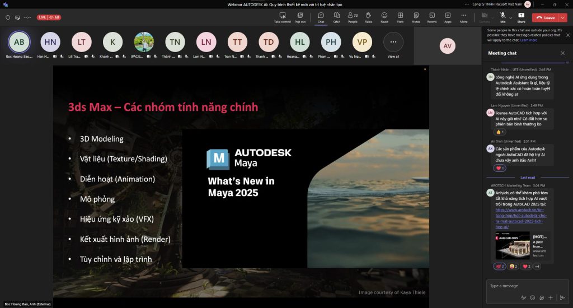Screen dimensions: 573x308
Task: Select the LT participant avatar
Action: pyautogui.click(x=82, y=42)
